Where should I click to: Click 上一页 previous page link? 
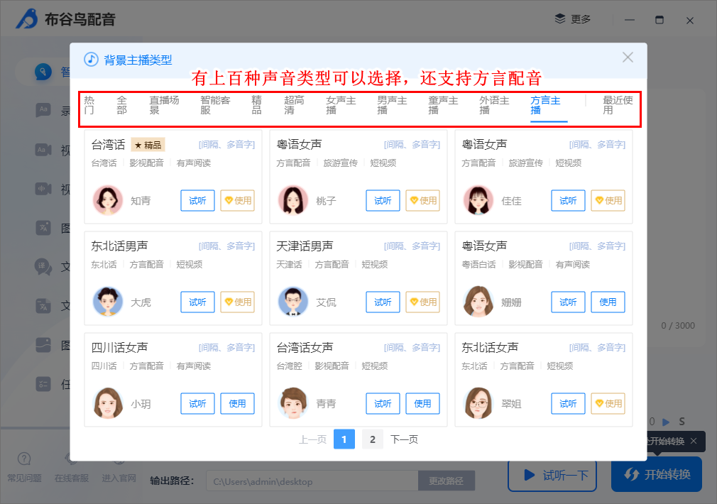pos(313,439)
